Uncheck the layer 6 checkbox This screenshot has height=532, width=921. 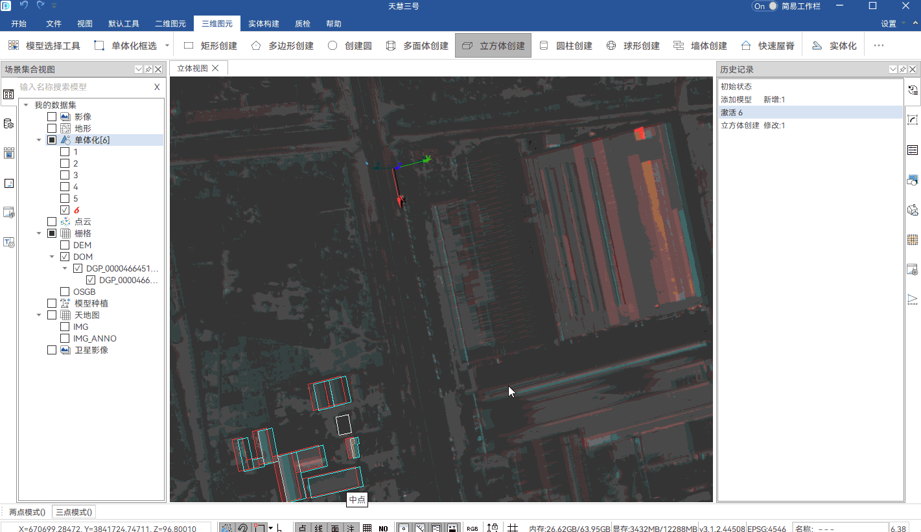pyautogui.click(x=65, y=210)
